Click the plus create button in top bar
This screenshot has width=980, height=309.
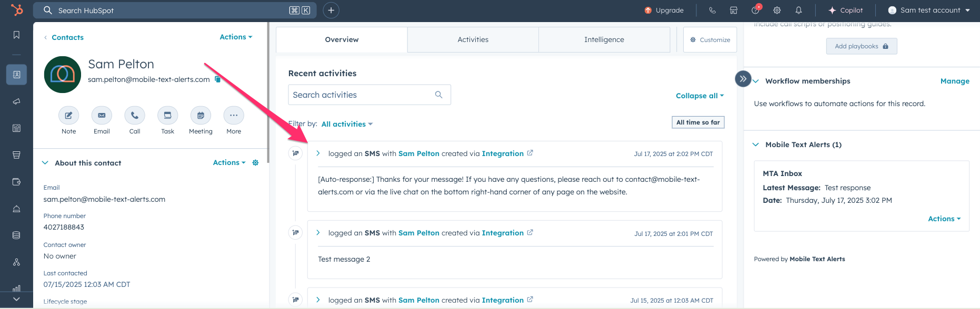coord(331,10)
